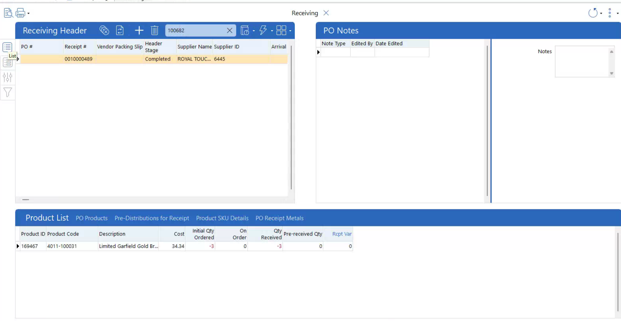The height and width of the screenshot is (321, 621).
Task: Click the Product Code column header
Action: (72, 234)
